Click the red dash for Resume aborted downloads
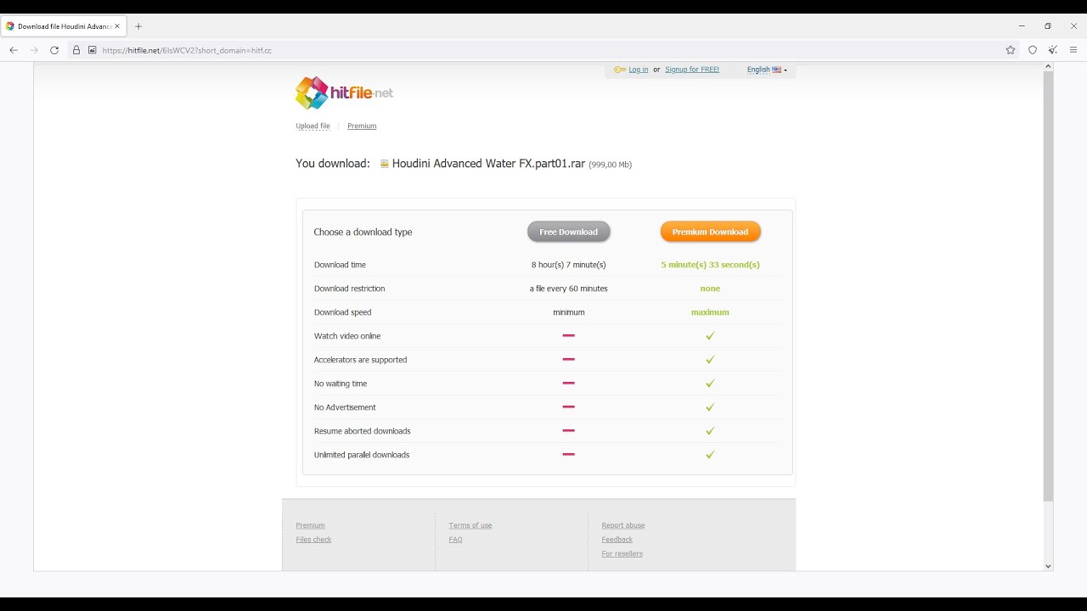The width and height of the screenshot is (1087, 611). pyautogui.click(x=569, y=431)
